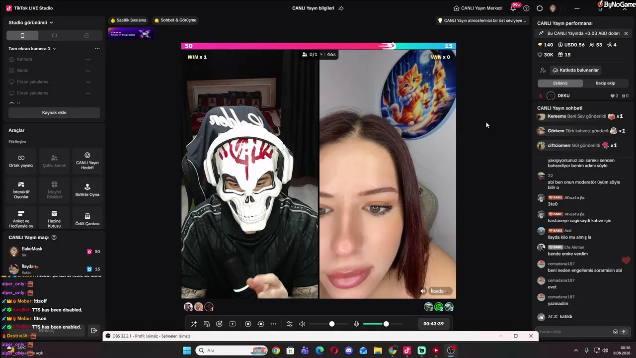
Task: Switch to the Ekibiniz tab
Action: (x=560, y=83)
